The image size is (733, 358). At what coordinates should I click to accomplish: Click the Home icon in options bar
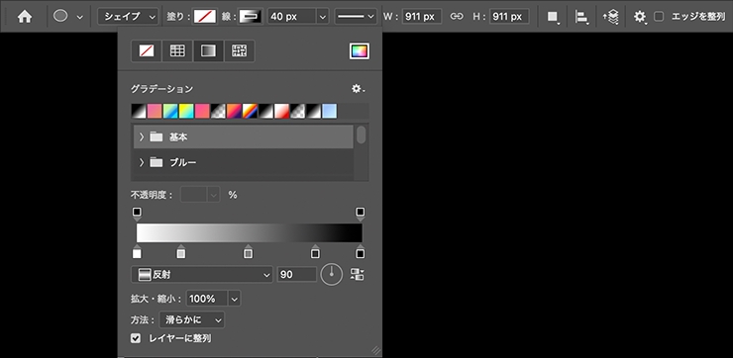tap(25, 17)
